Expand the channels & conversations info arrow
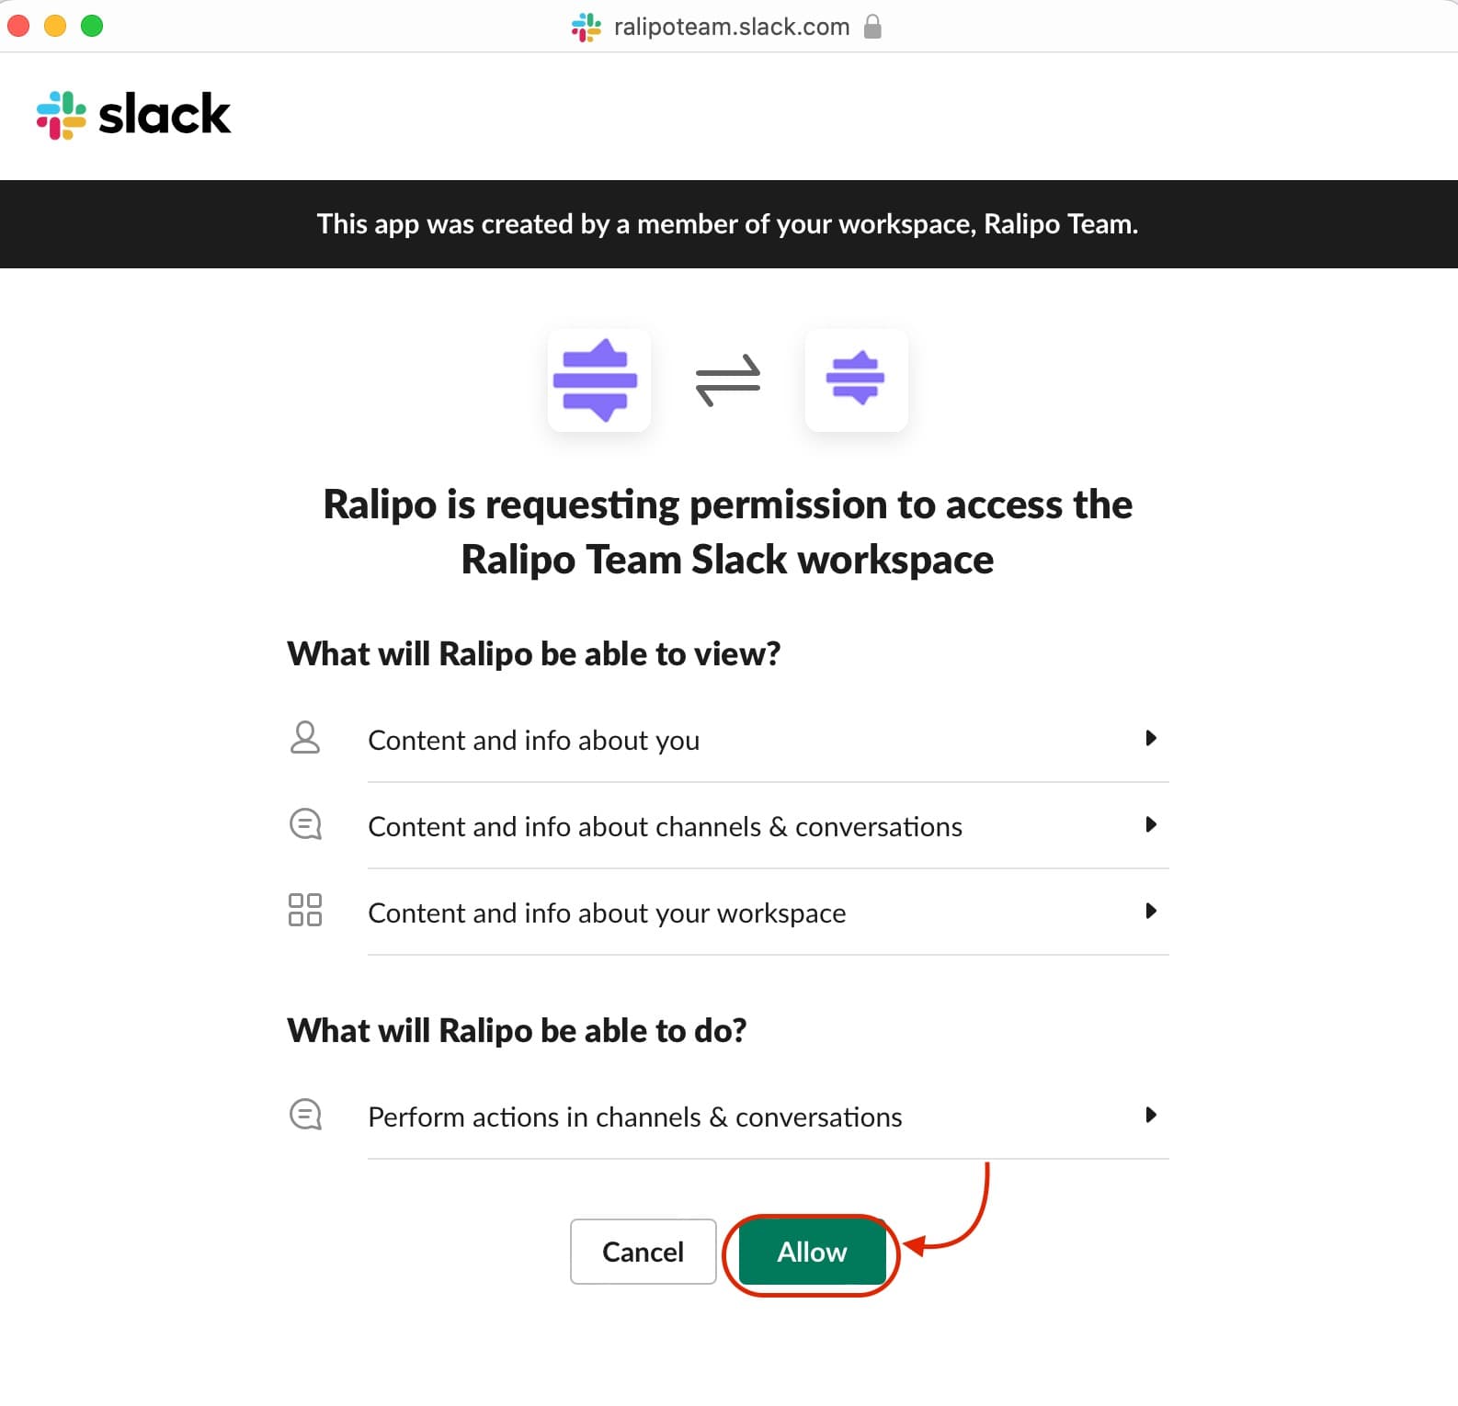 click(1150, 824)
